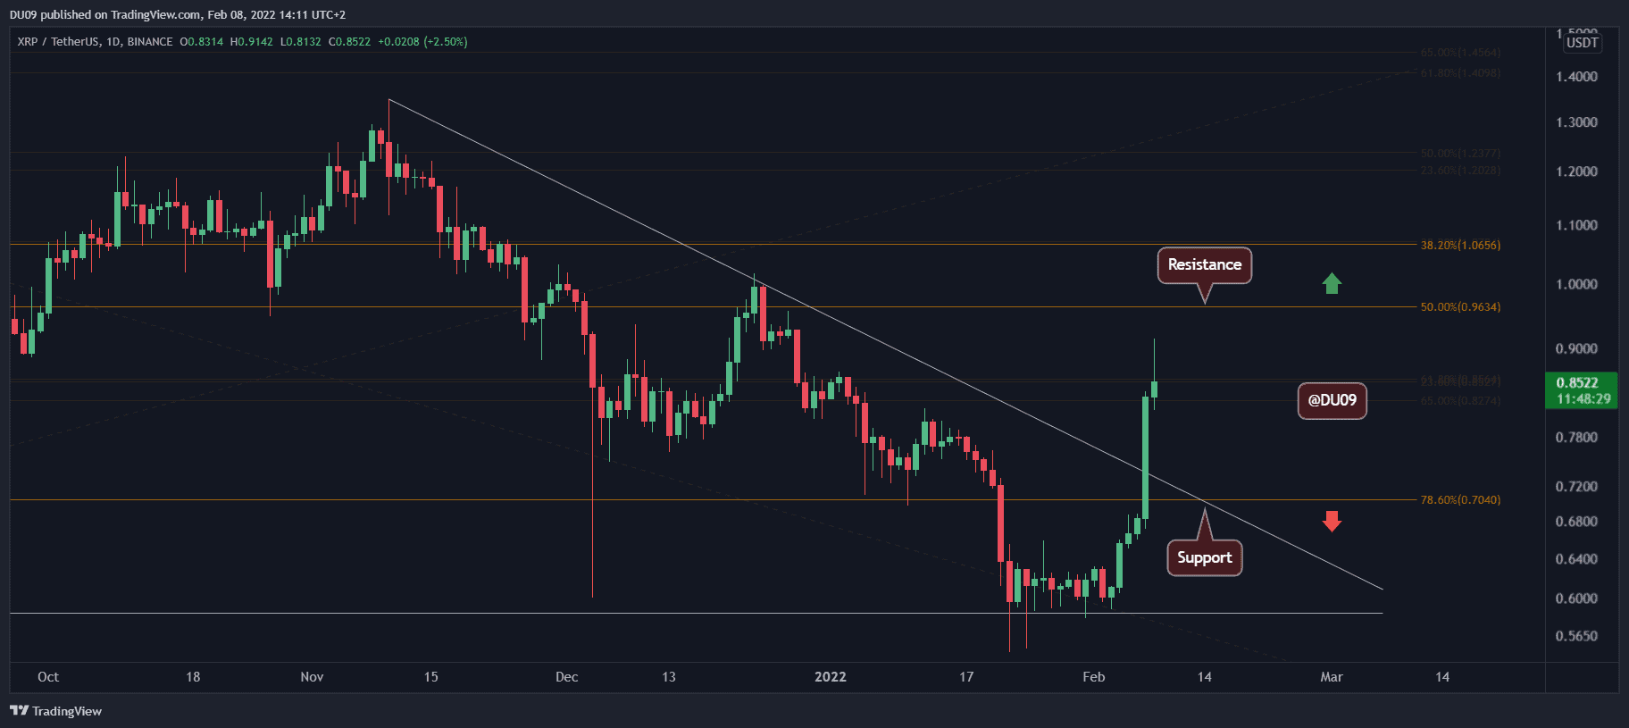
Task: Select the 78.60%(0.7040) Fibonacci level label
Action: (x=1460, y=500)
